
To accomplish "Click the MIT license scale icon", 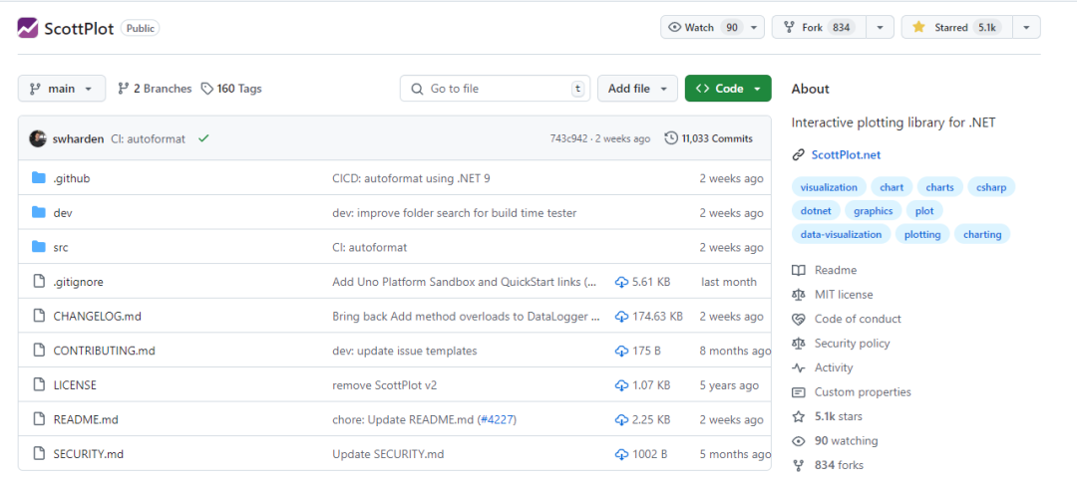I will pos(798,295).
